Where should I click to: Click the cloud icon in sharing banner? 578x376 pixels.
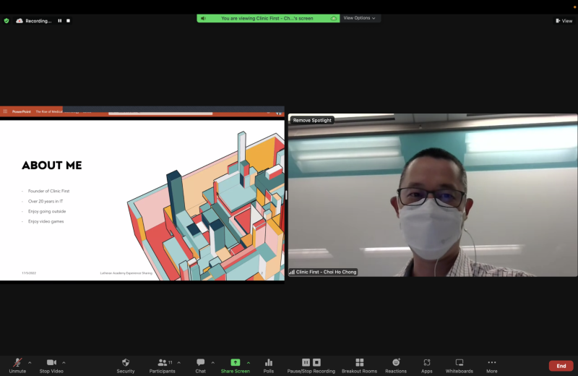334,18
